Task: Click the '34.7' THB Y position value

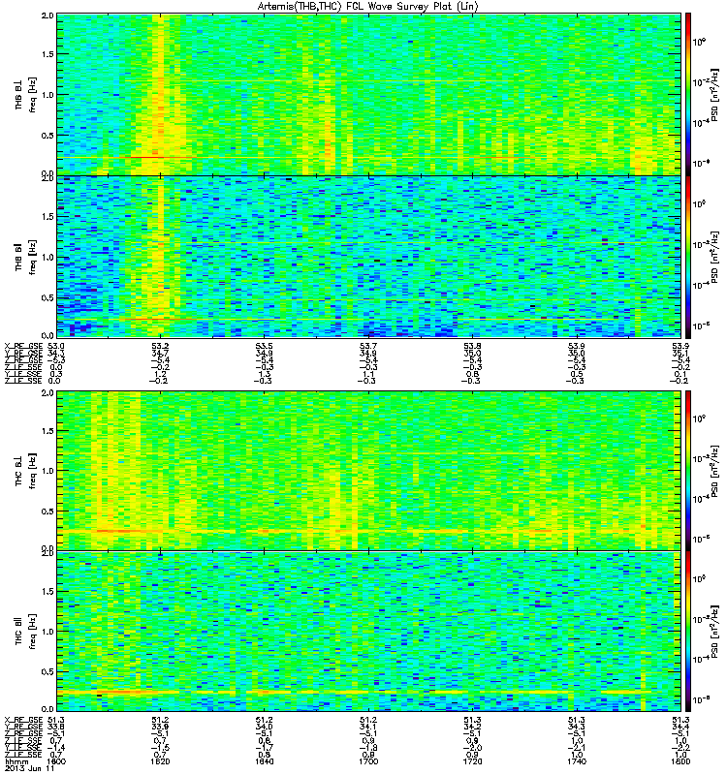Action: tap(160, 353)
